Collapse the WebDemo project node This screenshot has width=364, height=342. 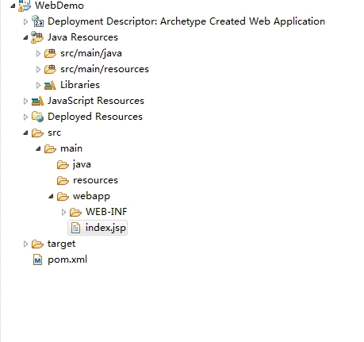tap(13, 6)
